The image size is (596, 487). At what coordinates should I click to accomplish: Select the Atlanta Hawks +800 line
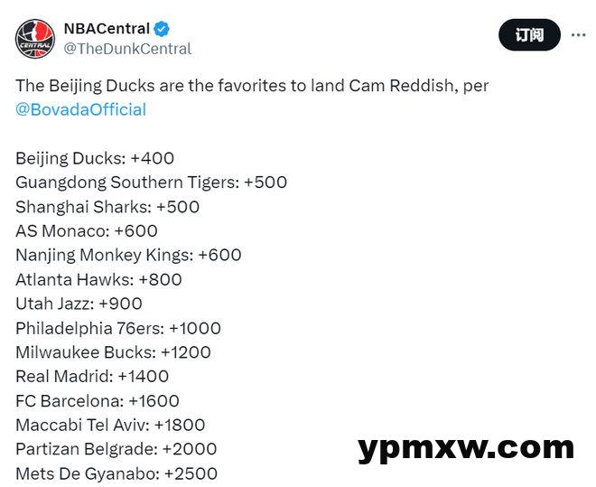pos(98,279)
